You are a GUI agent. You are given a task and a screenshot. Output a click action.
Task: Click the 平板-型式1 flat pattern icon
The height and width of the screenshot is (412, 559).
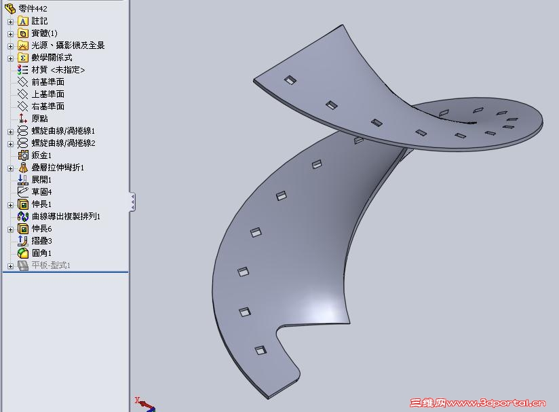(23, 265)
